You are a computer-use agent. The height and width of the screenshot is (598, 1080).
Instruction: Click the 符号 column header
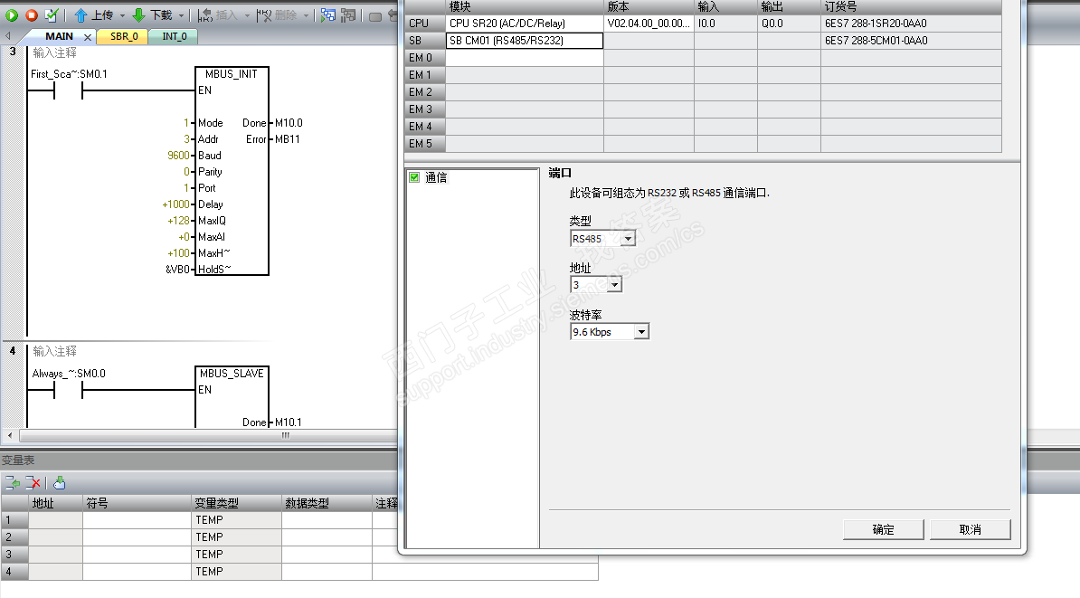[x=137, y=504]
